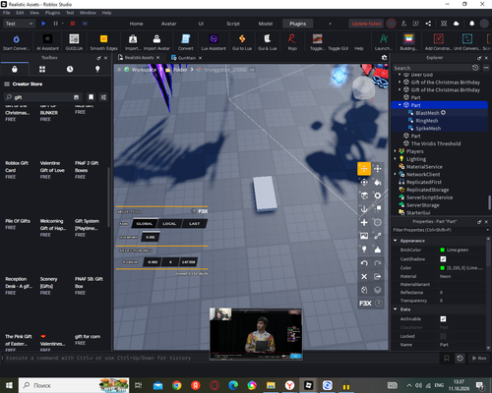This screenshot has width=492, height=393.
Task: Open the Unit Conversion plugin
Action: 467,42
